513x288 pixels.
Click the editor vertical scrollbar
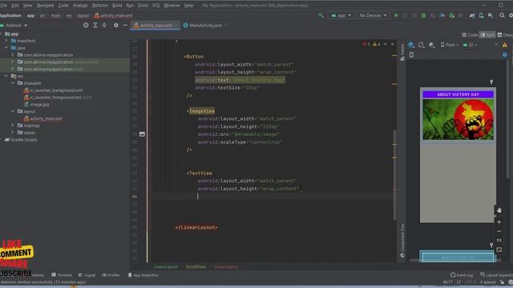(394, 174)
